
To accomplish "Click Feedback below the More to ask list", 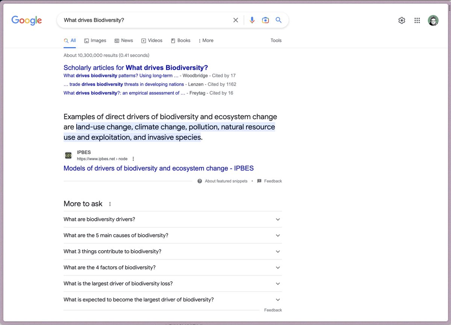I will (273, 310).
